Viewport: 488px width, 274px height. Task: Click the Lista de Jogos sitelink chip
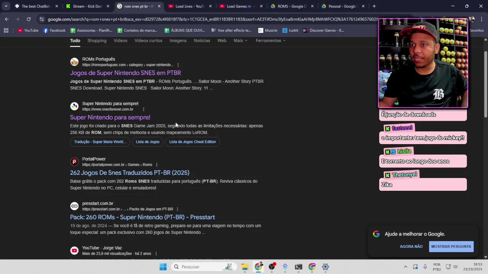[148, 142]
